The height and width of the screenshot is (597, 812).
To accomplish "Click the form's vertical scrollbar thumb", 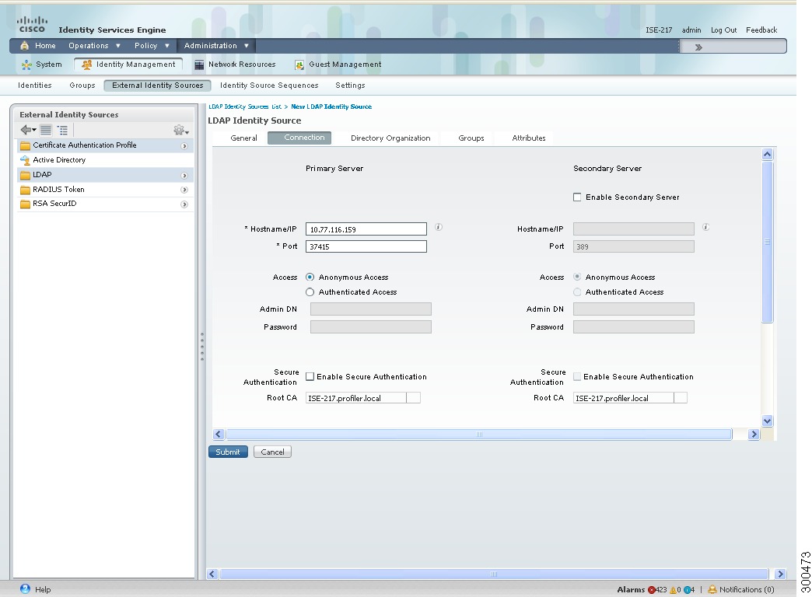I will tap(768, 242).
